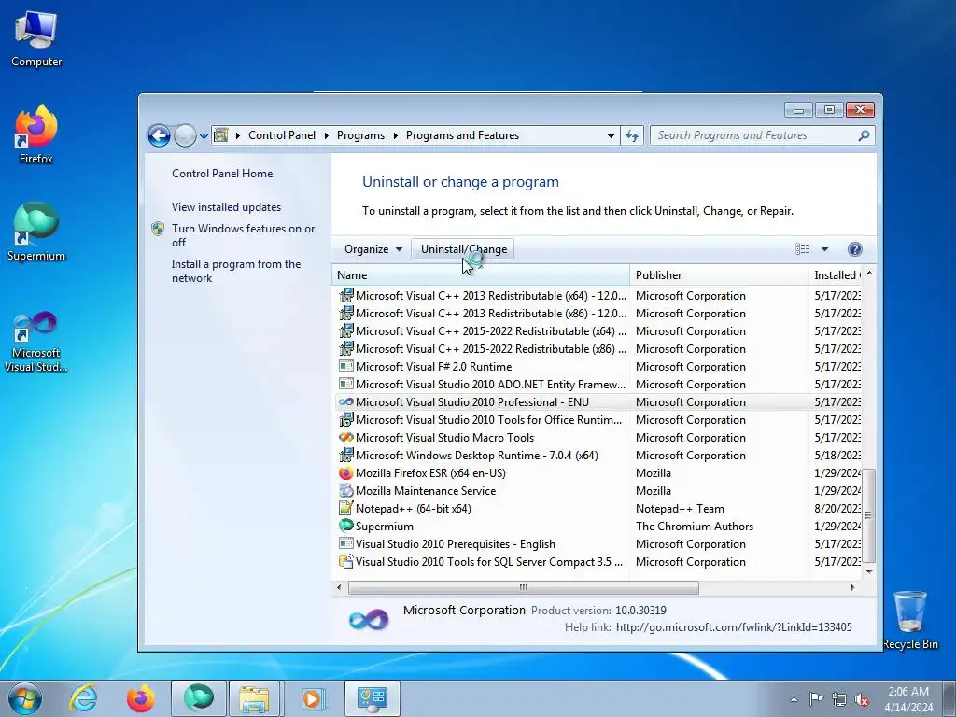
Task: Open Install a program from the network
Action: 236,271
